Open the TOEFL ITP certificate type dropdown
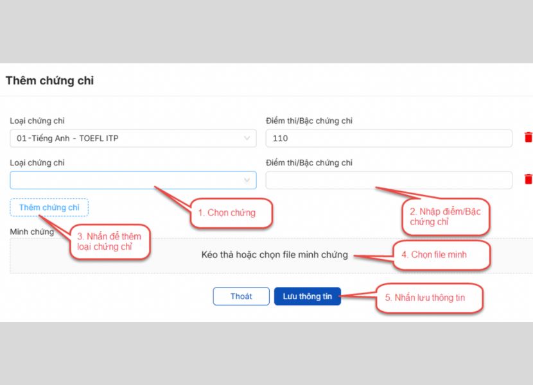The height and width of the screenshot is (385, 533). pyautogui.click(x=128, y=139)
